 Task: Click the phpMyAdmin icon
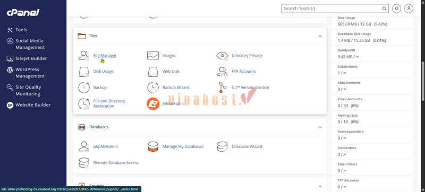(x=84, y=146)
